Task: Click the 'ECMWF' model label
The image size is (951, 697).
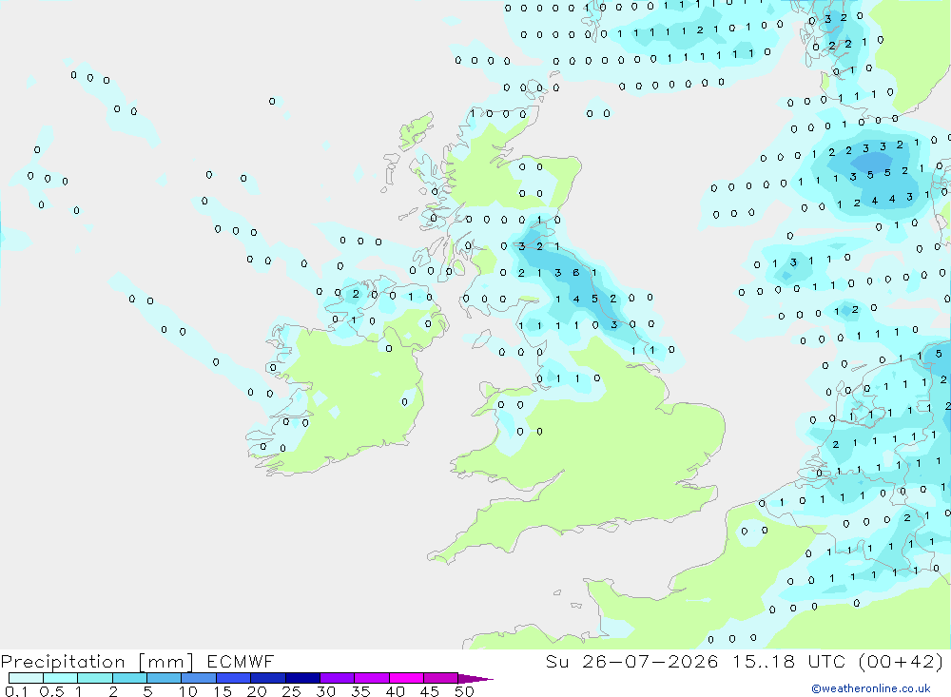Action: coord(241,662)
